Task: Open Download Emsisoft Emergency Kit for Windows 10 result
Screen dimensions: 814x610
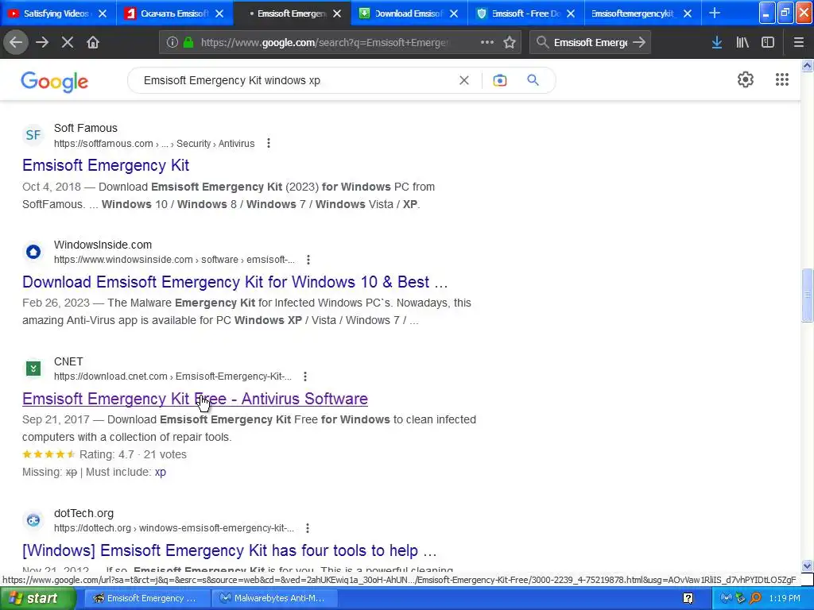Action: 235,282
